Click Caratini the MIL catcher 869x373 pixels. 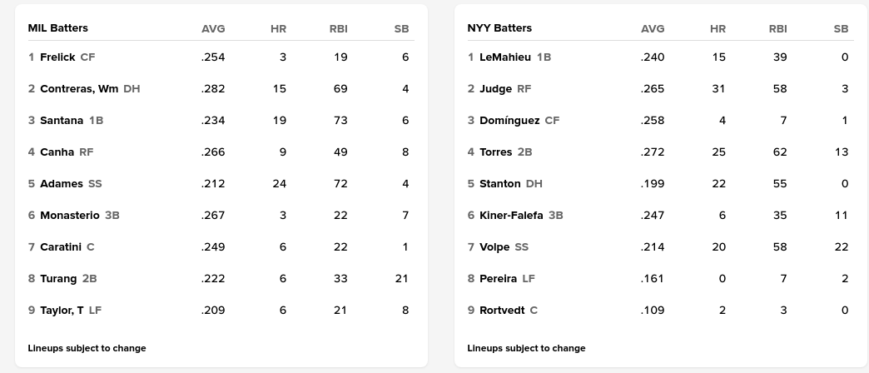(x=61, y=247)
